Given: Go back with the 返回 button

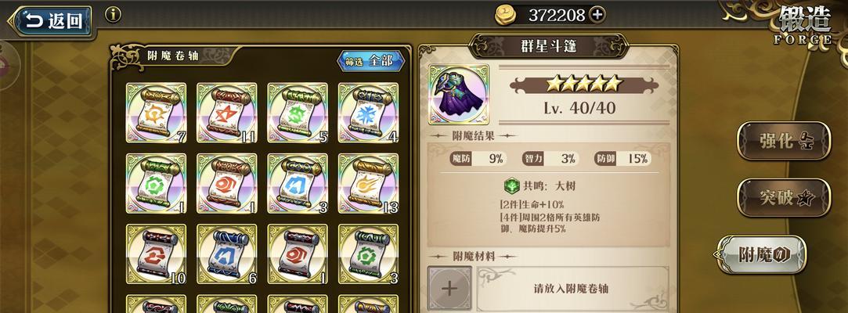Looking at the screenshot, I should coord(51,20).
